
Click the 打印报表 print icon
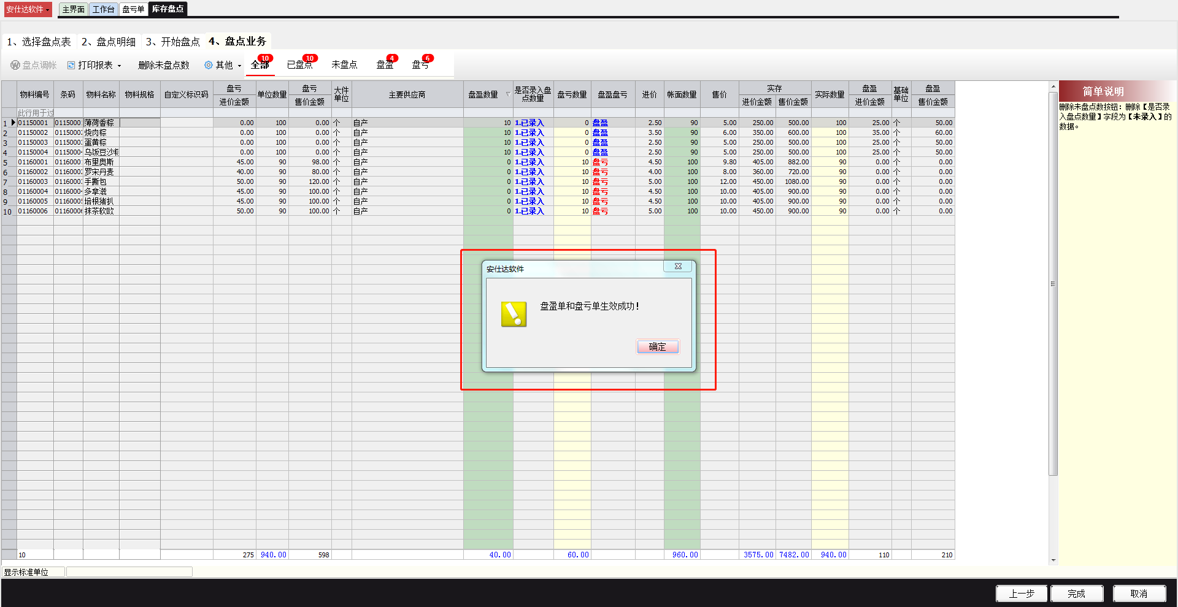click(71, 65)
